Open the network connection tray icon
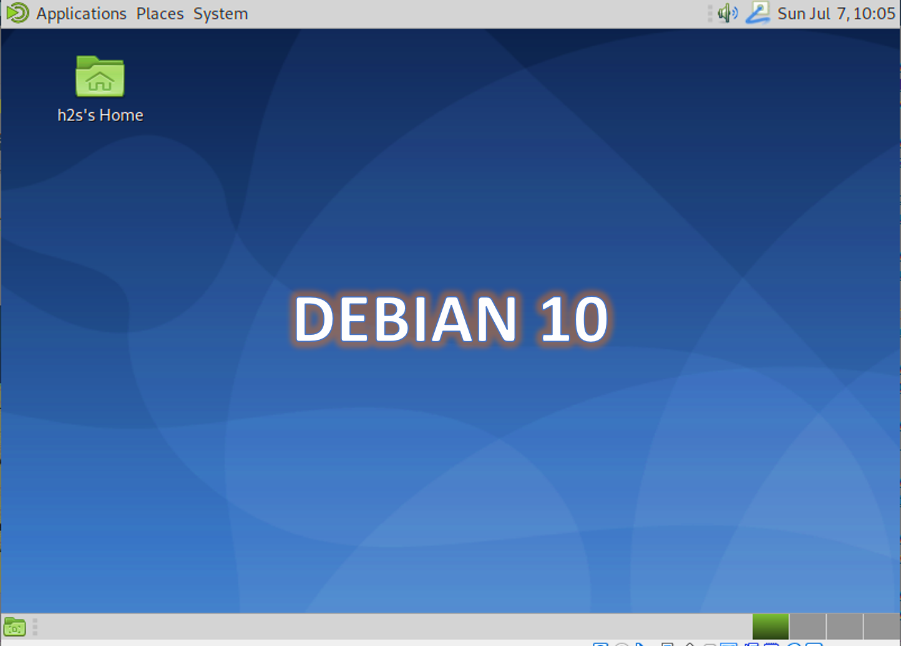 pyautogui.click(x=758, y=13)
